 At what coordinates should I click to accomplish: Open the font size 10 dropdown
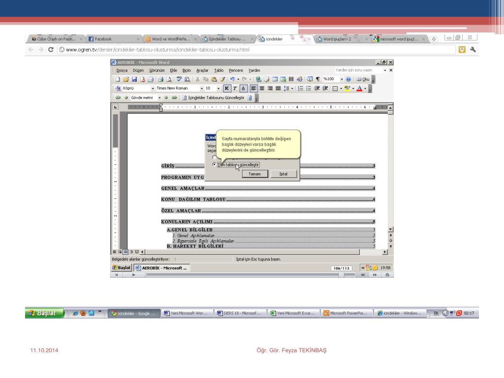tap(219, 89)
